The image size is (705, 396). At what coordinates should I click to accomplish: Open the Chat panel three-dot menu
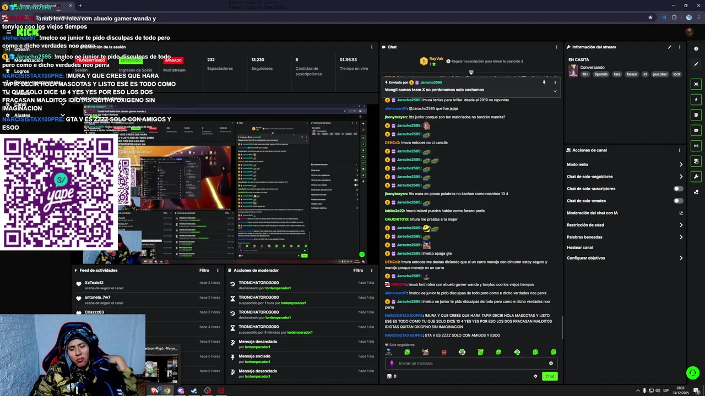(556, 47)
